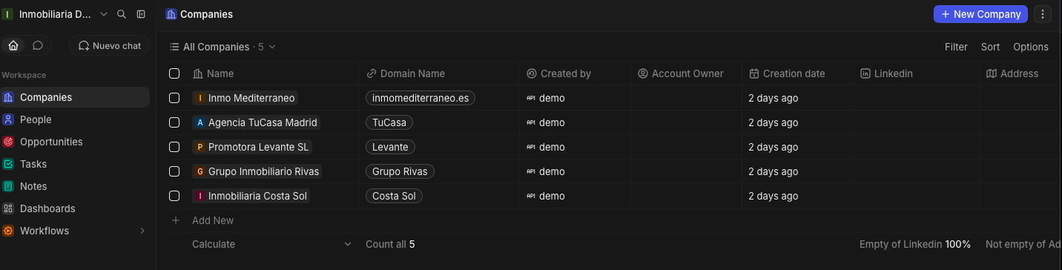Click the list view icon beside All Companies
This screenshot has height=270, width=1062.
point(174,47)
